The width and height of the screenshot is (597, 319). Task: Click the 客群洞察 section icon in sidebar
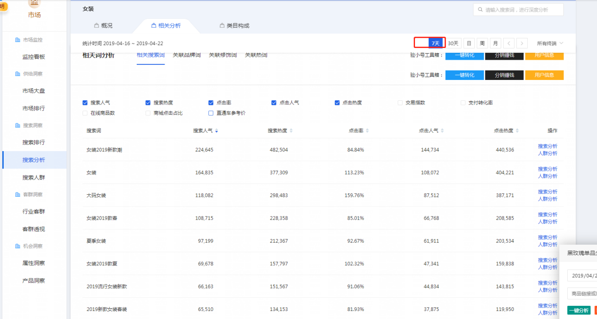(18, 194)
